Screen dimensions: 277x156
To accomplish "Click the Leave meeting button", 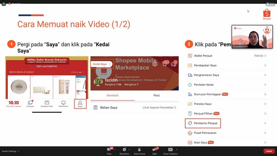I will click(x=269, y=151).
